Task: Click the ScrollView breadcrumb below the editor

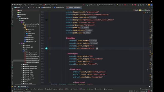Action: [x=54, y=84]
